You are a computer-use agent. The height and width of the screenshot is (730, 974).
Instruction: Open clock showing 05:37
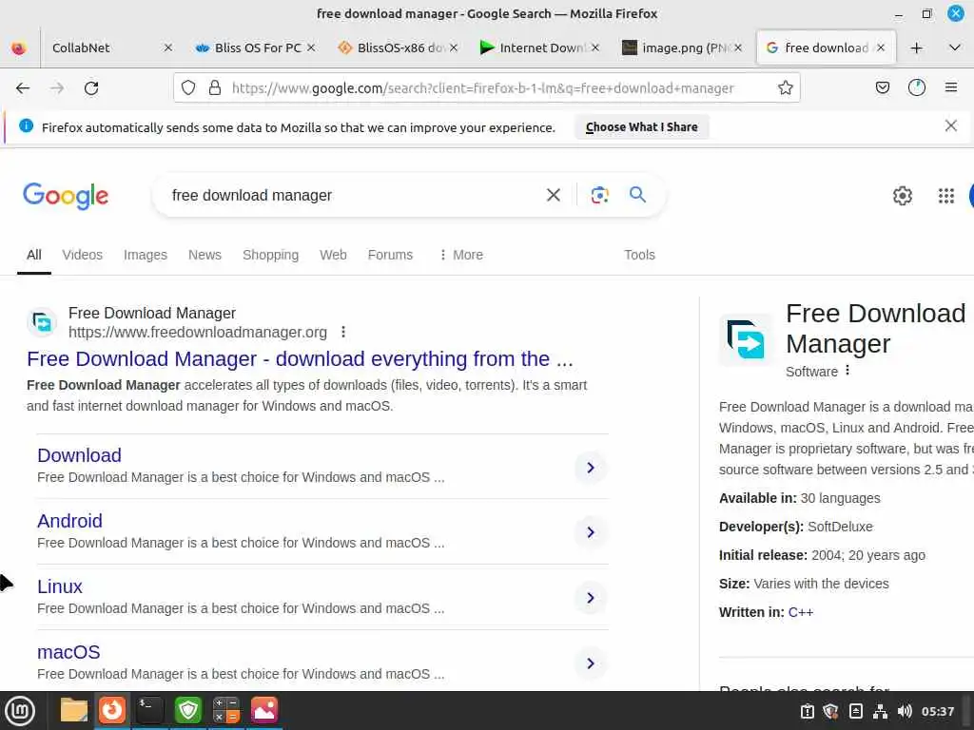(937, 711)
